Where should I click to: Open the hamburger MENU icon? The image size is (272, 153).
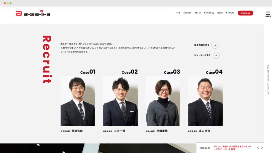pyautogui.click(x=268, y=14)
